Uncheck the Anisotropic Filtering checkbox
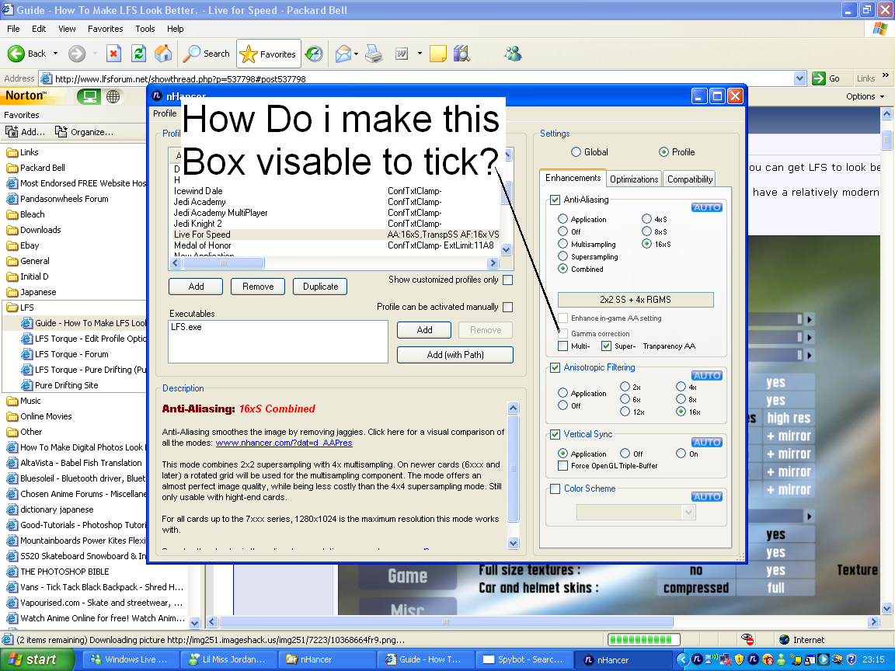Screen dimensions: 895x671 point(555,367)
